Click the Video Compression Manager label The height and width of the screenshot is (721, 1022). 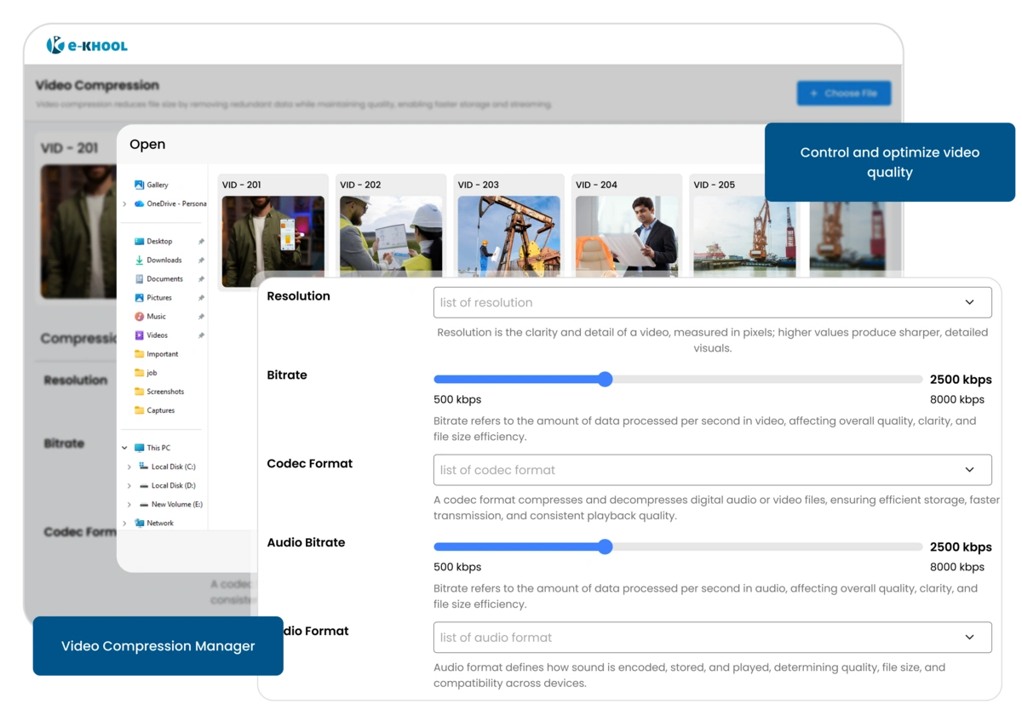tap(158, 646)
